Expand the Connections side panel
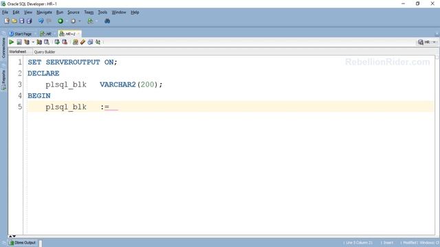 coord(3,47)
